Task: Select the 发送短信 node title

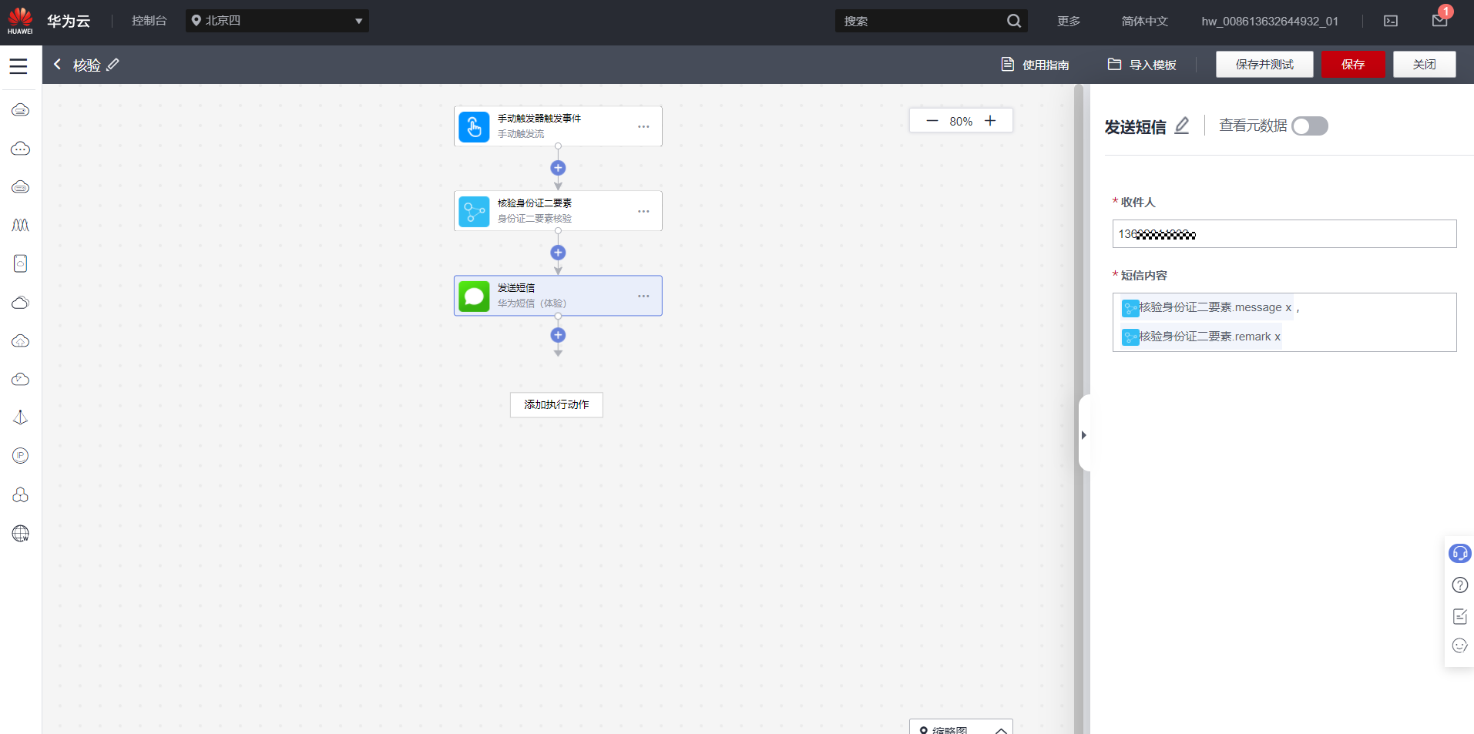Action: (x=516, y=288)
